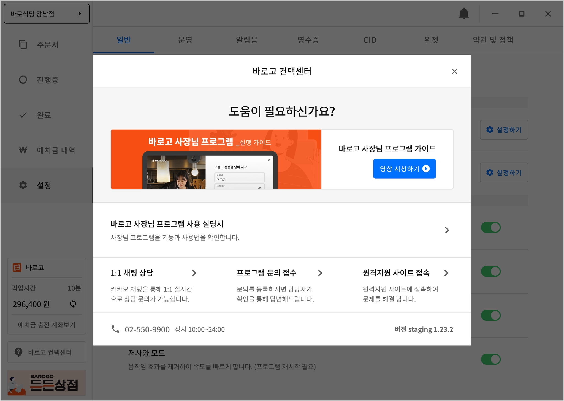Viewport: 564px width, 401px height.
Task: Switch to the 운영 tab
Action: 185,40
